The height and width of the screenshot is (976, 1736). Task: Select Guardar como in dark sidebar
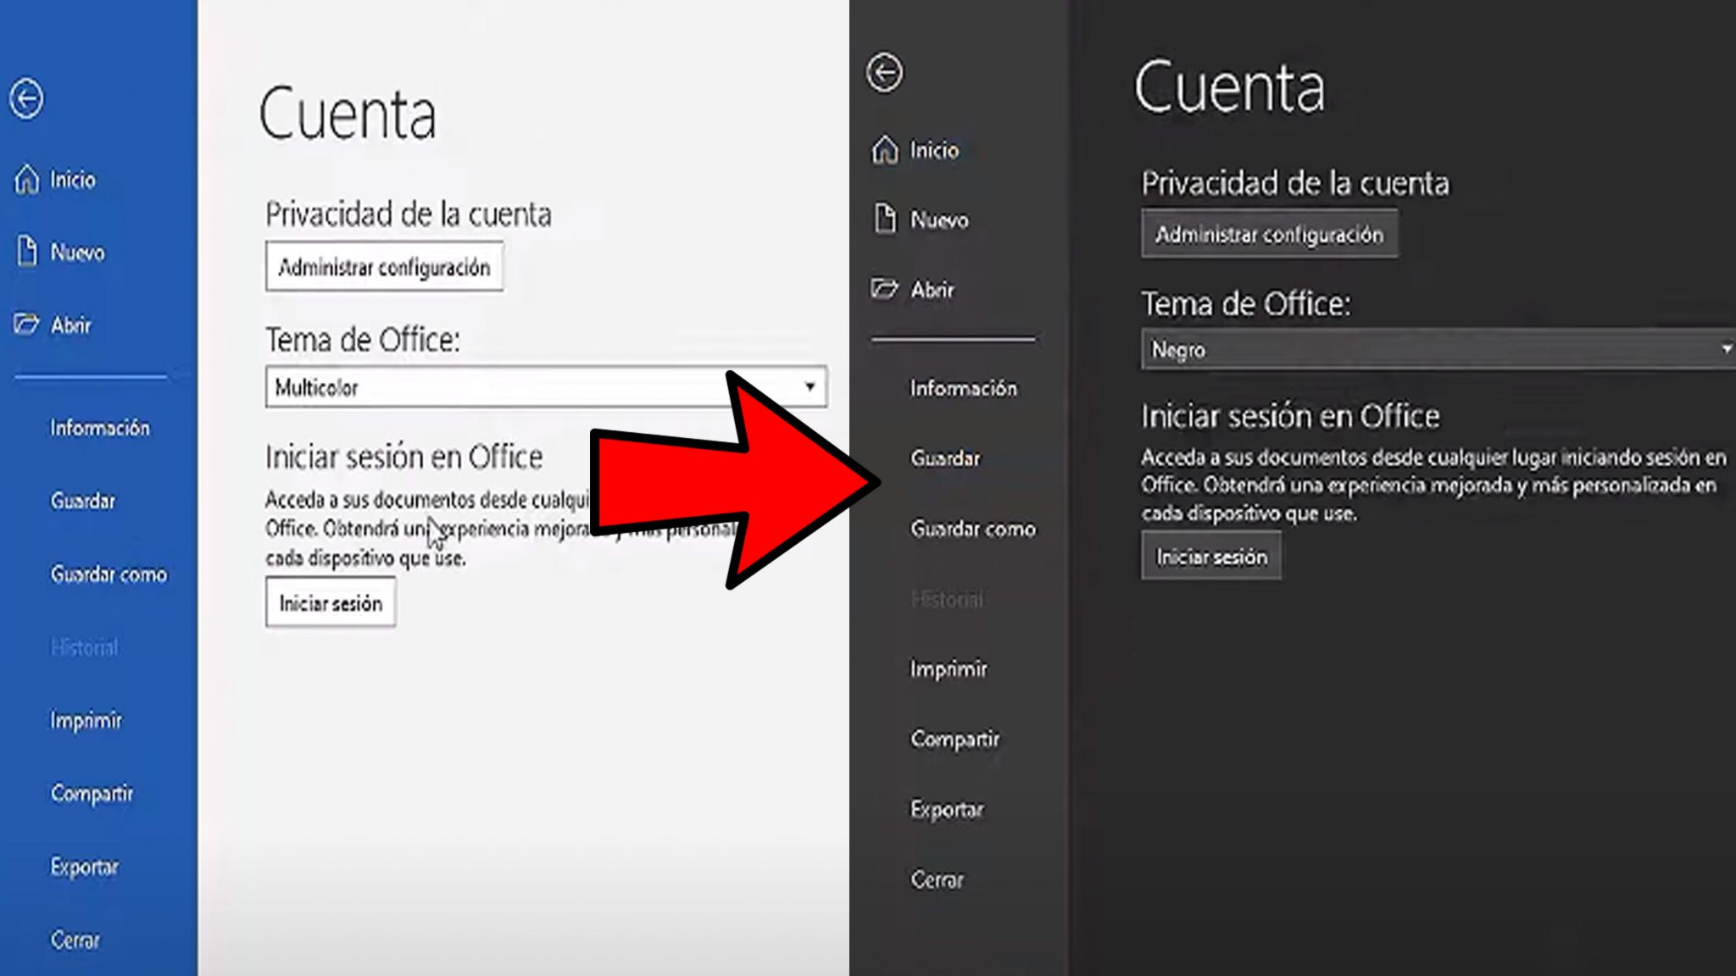(x=972, y=529)
